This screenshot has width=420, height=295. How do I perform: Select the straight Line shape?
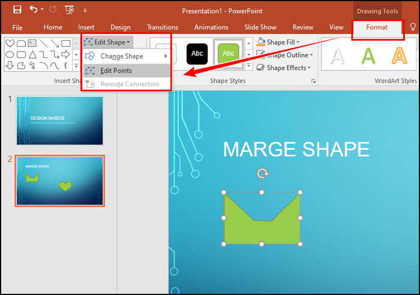tap(43, 43)
